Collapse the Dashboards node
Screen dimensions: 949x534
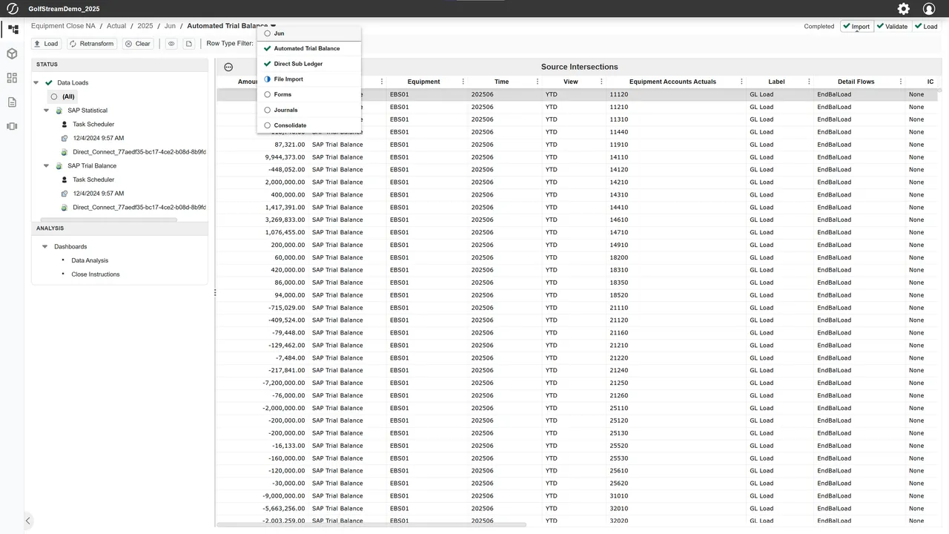point(44,247)
